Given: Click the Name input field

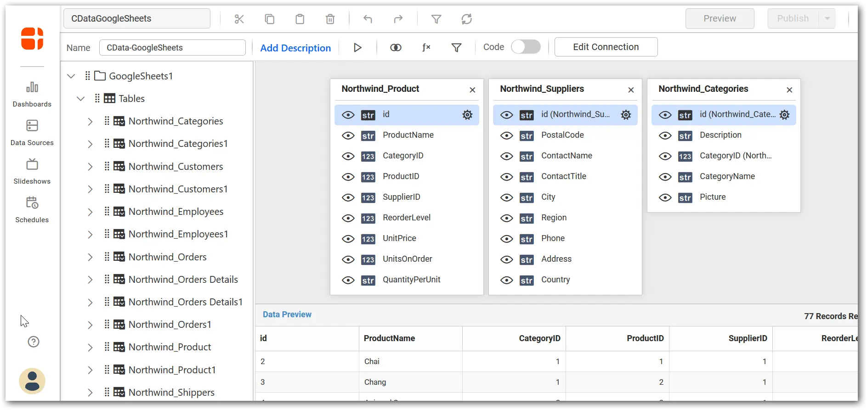Looking at the screenshot, I should (x=172, y=48).
